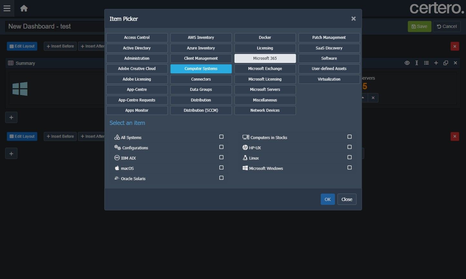Click the "Item Picker" dialog title

click(x=124, y=19)
